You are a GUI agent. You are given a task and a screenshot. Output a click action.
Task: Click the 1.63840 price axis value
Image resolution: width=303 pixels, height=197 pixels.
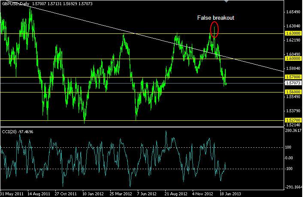click(x=293, y=26)
